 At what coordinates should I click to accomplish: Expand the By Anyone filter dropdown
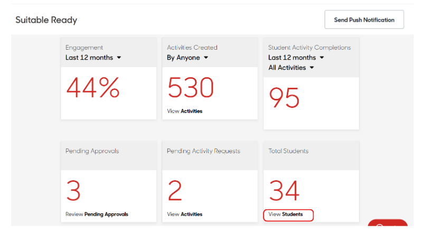point(187,58)
